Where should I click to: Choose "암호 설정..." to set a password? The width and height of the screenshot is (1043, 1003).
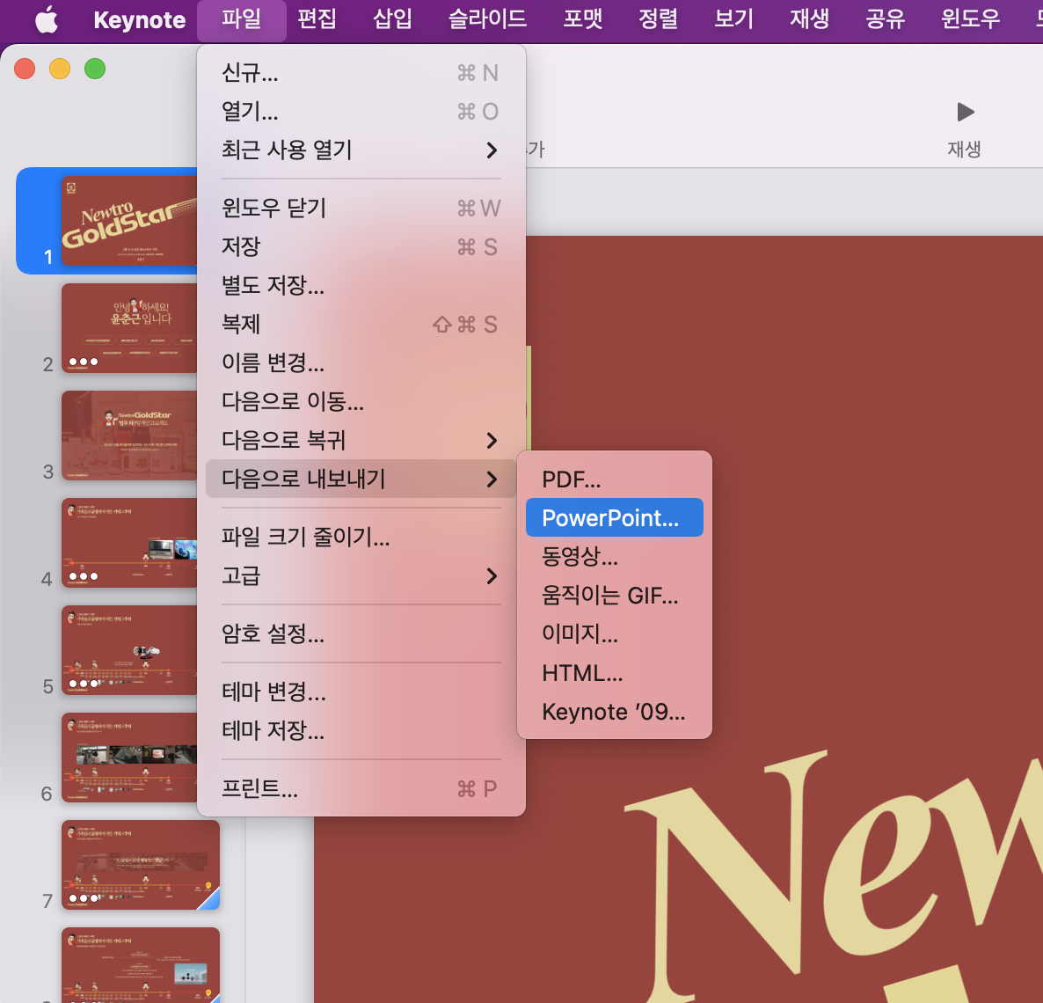[x=274, y=633]
